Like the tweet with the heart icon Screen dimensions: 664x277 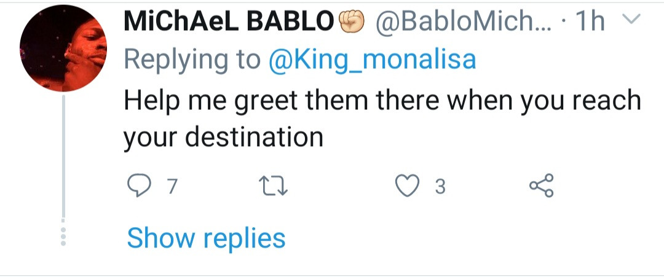pyautogui.click(x=407, y=185)
